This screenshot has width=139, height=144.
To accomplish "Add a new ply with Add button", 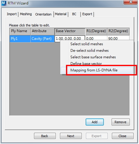I will point(95,122).
